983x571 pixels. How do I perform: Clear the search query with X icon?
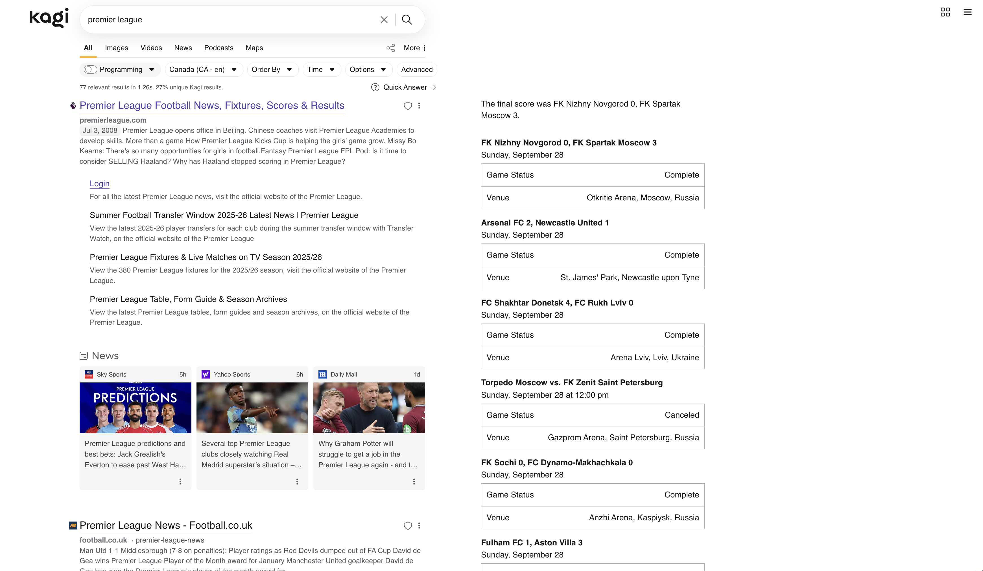(x=384, y=19)
